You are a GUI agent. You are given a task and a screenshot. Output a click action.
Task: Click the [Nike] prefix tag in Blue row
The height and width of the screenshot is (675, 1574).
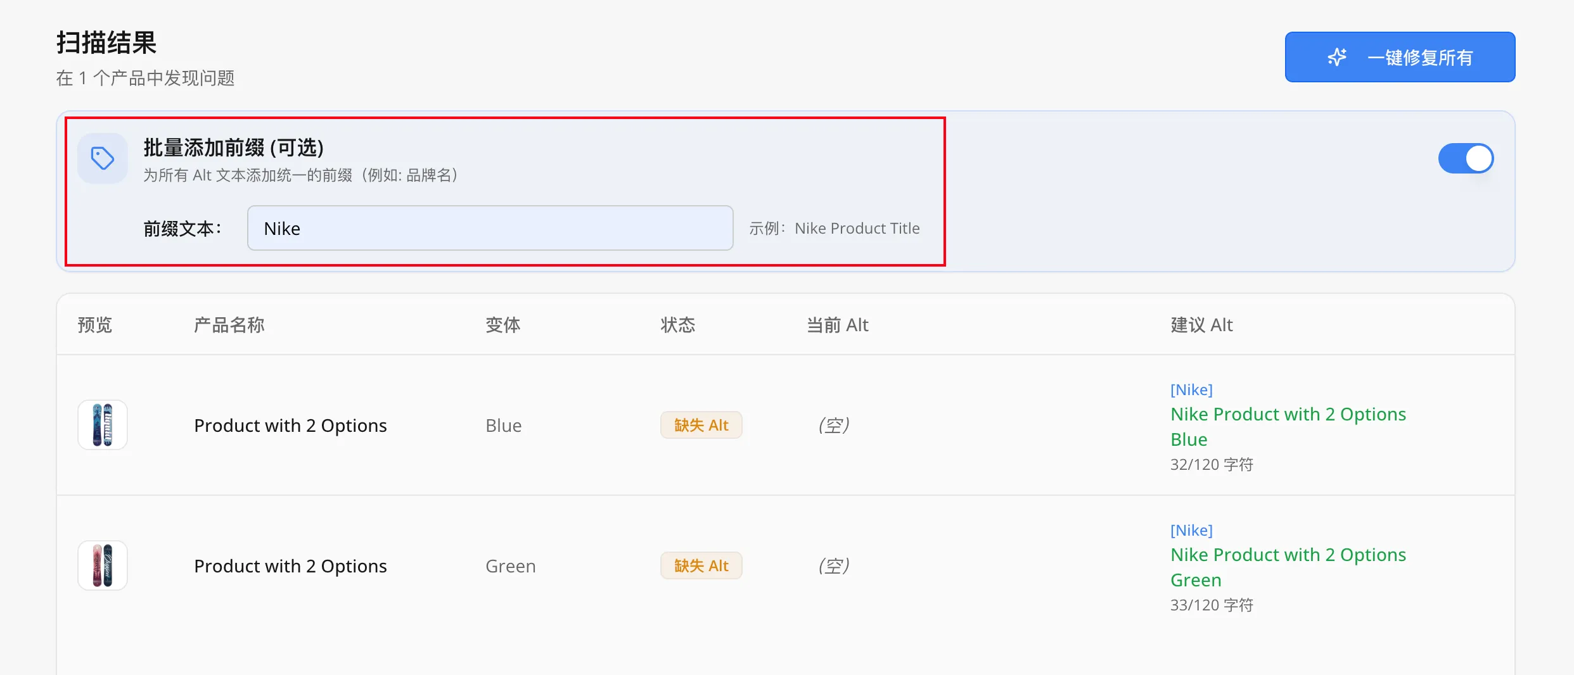tap(1191, 389)
